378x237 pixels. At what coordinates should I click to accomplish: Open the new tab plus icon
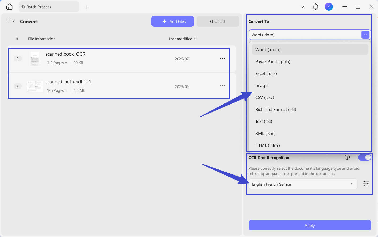tap(86, 7)
